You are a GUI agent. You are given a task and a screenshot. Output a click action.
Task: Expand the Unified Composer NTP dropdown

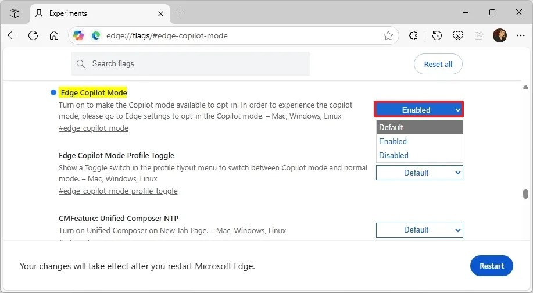coord(419,230)
